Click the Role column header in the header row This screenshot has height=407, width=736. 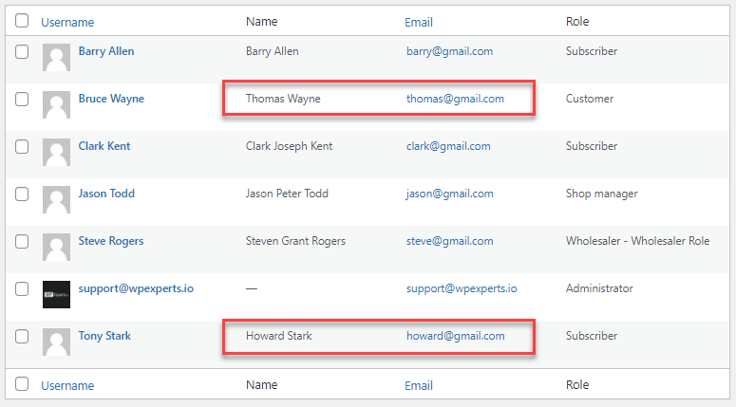577,22
